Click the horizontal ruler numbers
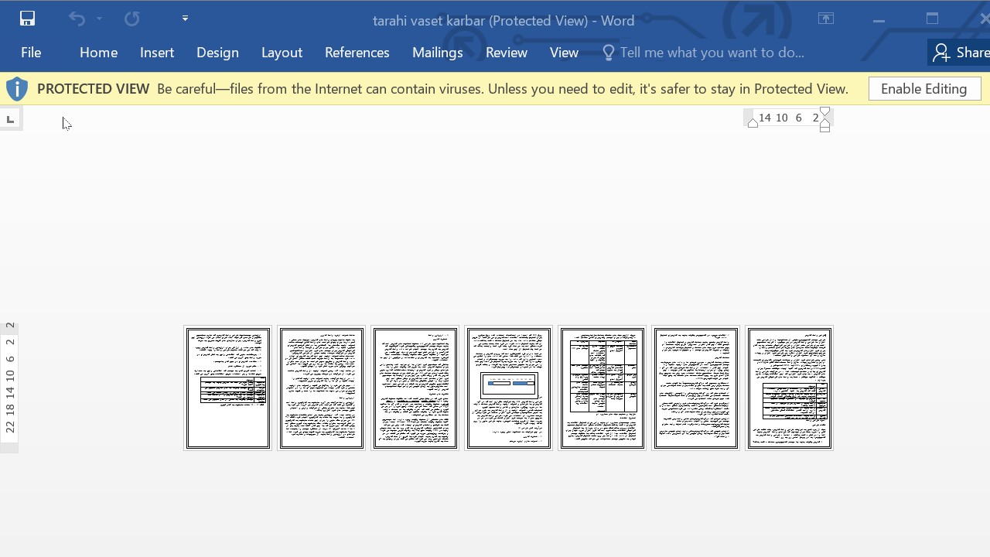The width and height of the screenshot is (990, 557). tap(789, 118)
